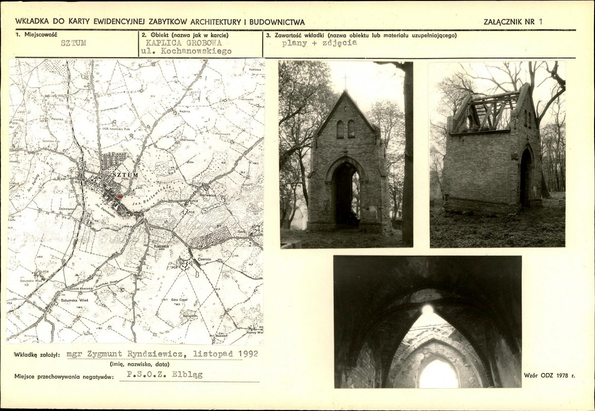
Task: Open the front-view photo of the chapel
Action: (346, 154)
